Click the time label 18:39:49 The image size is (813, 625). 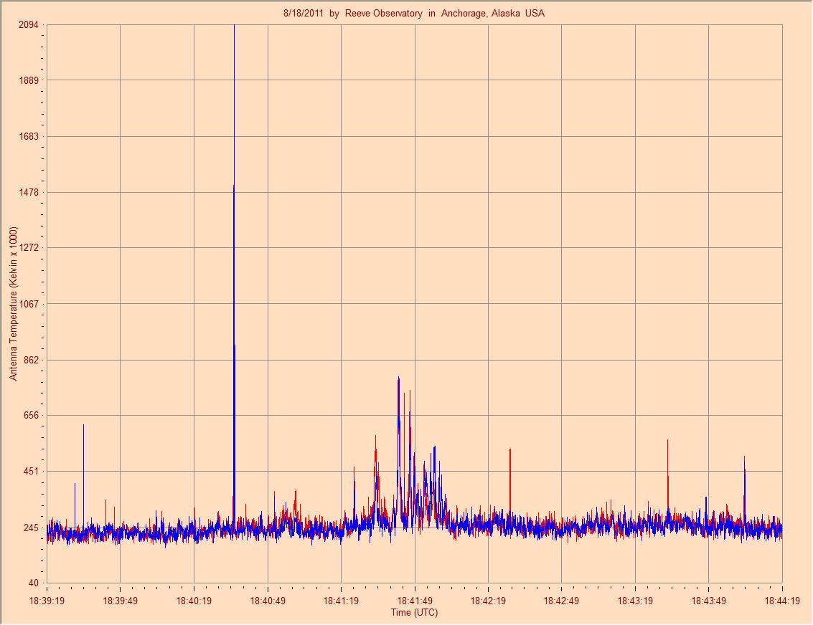click(121, 601)
